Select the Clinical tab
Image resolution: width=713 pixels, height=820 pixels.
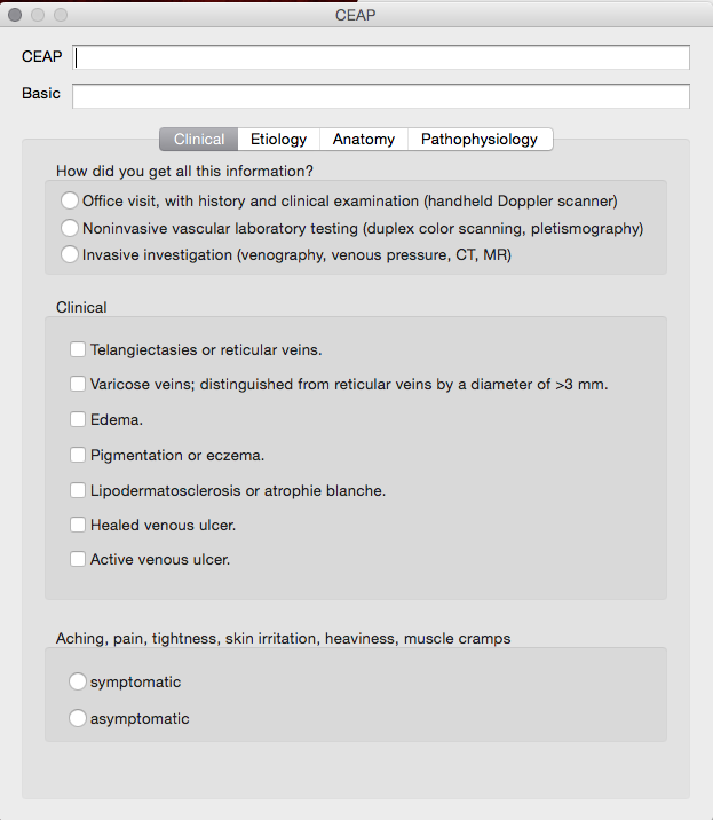(x=198, y=139)
